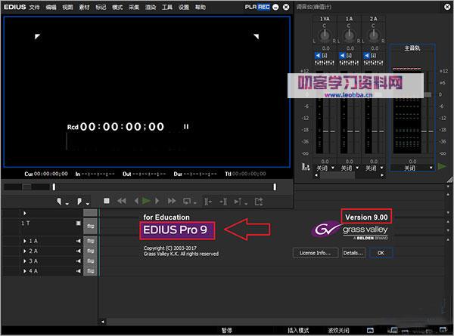
Task: Switch to the PLR player mode
Action: pyautogui.click(x=250, y=7)
